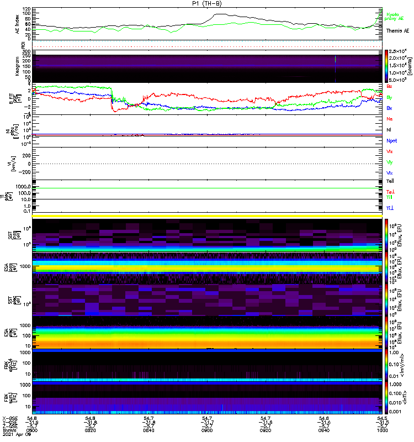The height and width of the screenshot is (442, 414).
Task: Click the 0940 time tick label
Action: (323, 430)
